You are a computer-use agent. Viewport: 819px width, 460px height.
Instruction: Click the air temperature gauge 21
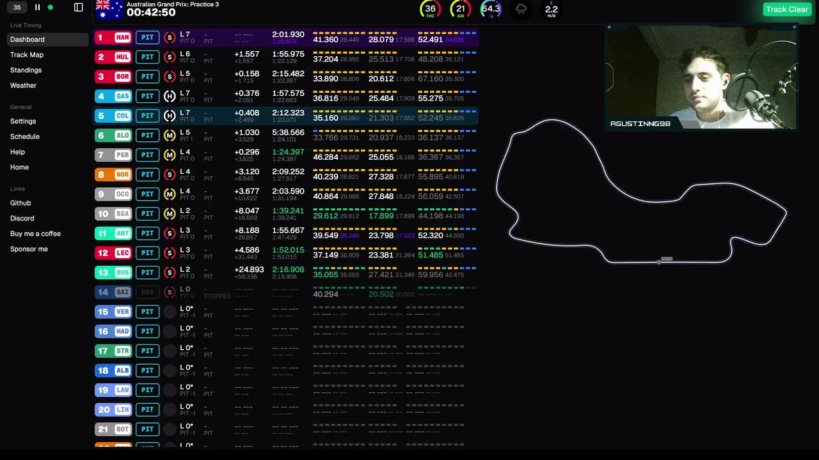pyautogui.click(x=460, y=9)
